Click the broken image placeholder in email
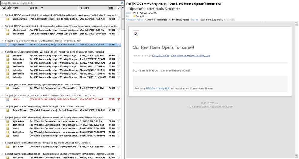The height and width of the screenshot is (159, 299). pos(136,34)
